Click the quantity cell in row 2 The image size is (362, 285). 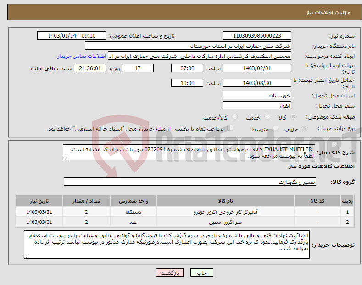86,222
